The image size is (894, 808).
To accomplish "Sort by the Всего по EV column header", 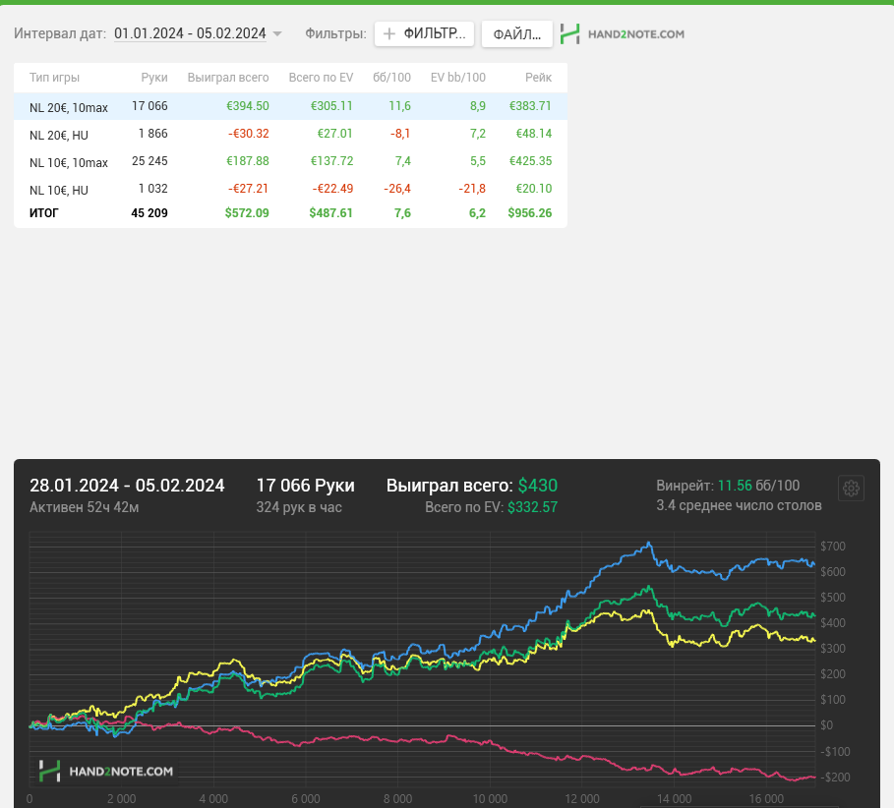I will tap(321, 78).
